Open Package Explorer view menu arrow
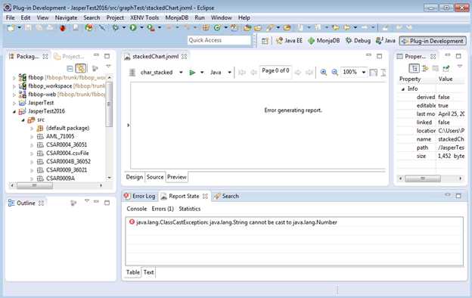 (x=108, y=67)
